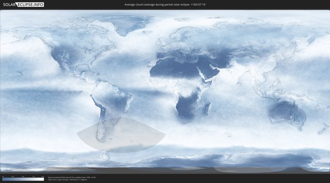Select Madagascar island on the map
The width and height of the screenshot is (330, 183).
[207, 108]
